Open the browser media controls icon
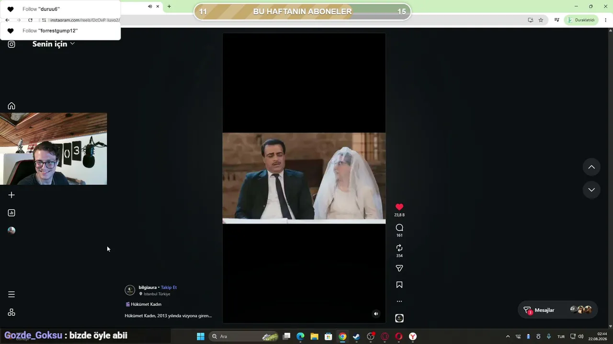Screen dimensions: 613x344 pyautogui.click(x=556, y=20)
